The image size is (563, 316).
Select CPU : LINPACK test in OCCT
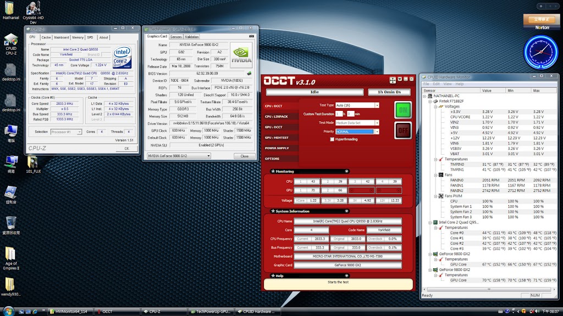tap(281, 116)
